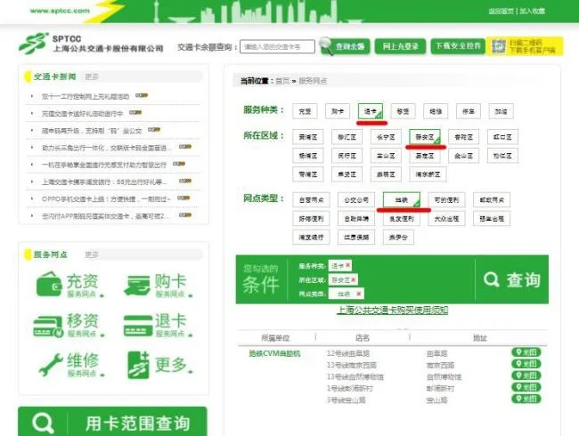Choose the 黄浦区 district

tap(308, 137)
